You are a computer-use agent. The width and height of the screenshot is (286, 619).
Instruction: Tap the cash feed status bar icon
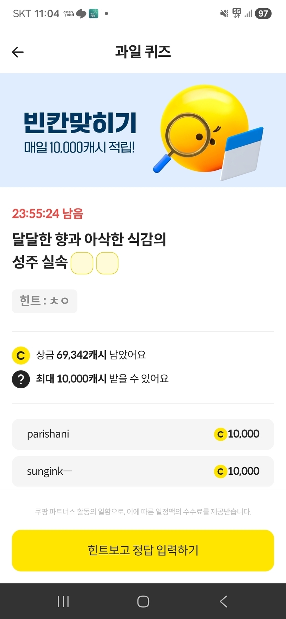69,14
